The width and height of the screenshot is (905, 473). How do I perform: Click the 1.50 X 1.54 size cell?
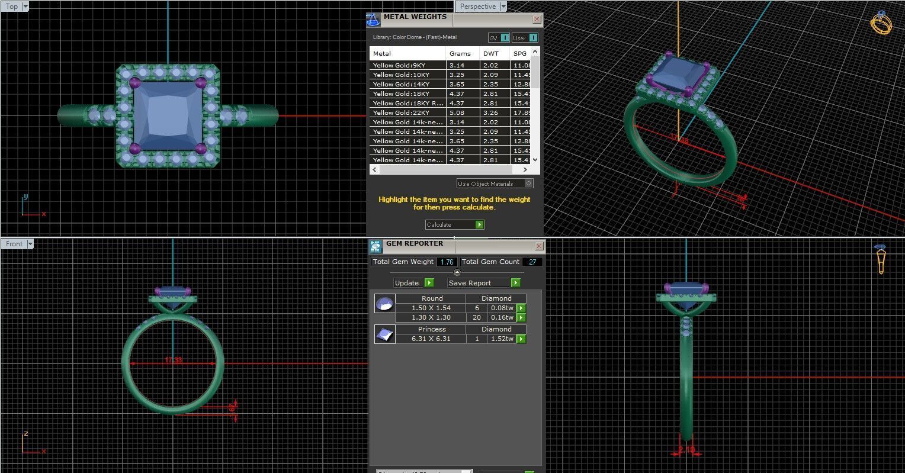pos(431,308)
